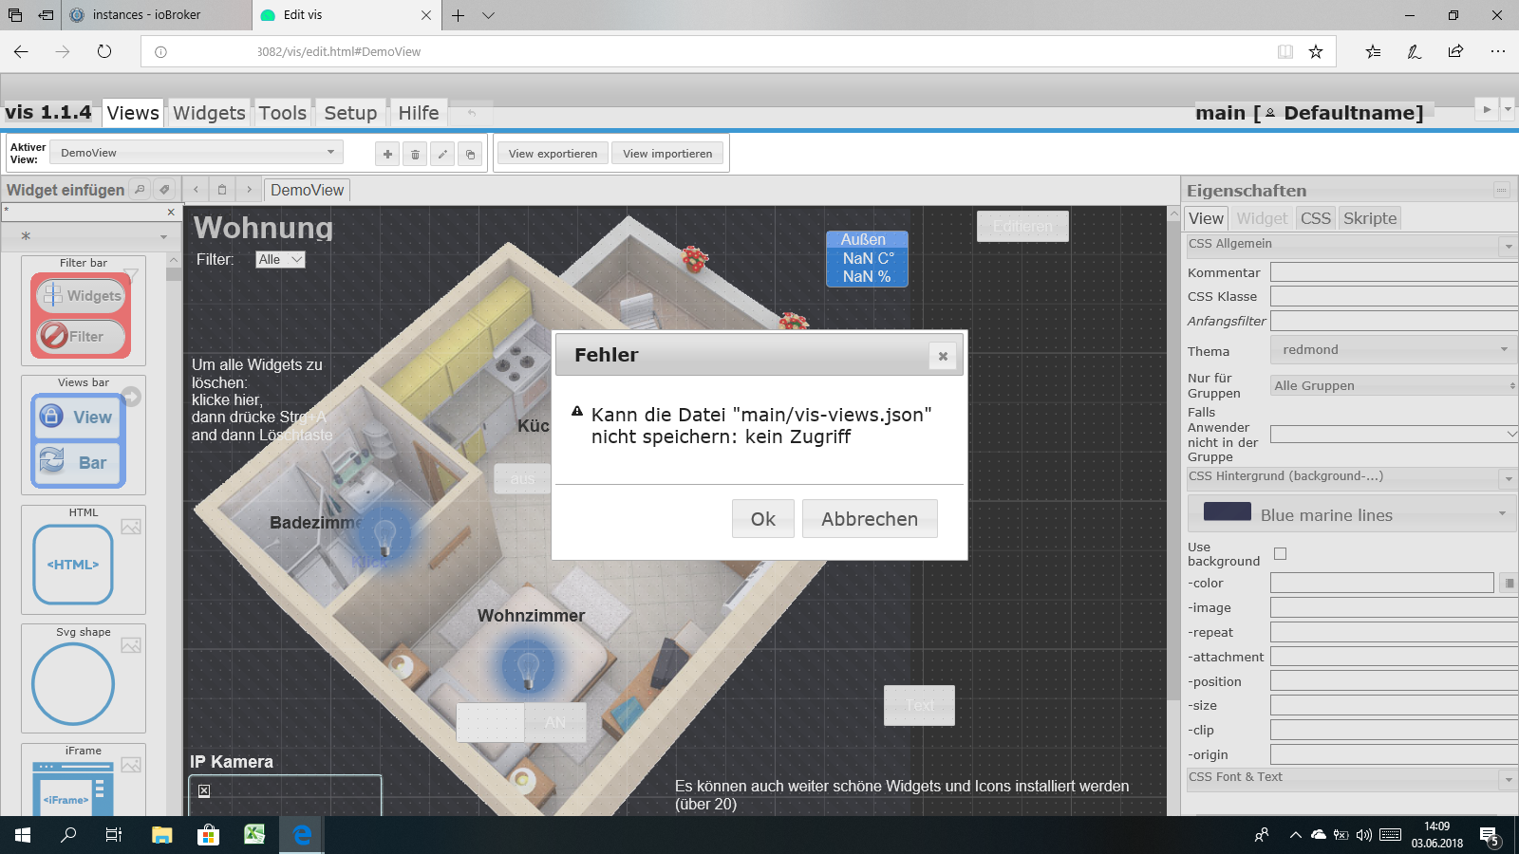This screenshot has height=854, width=1519.
Task: Refresh the page in Edge
Action: point(104,51)
